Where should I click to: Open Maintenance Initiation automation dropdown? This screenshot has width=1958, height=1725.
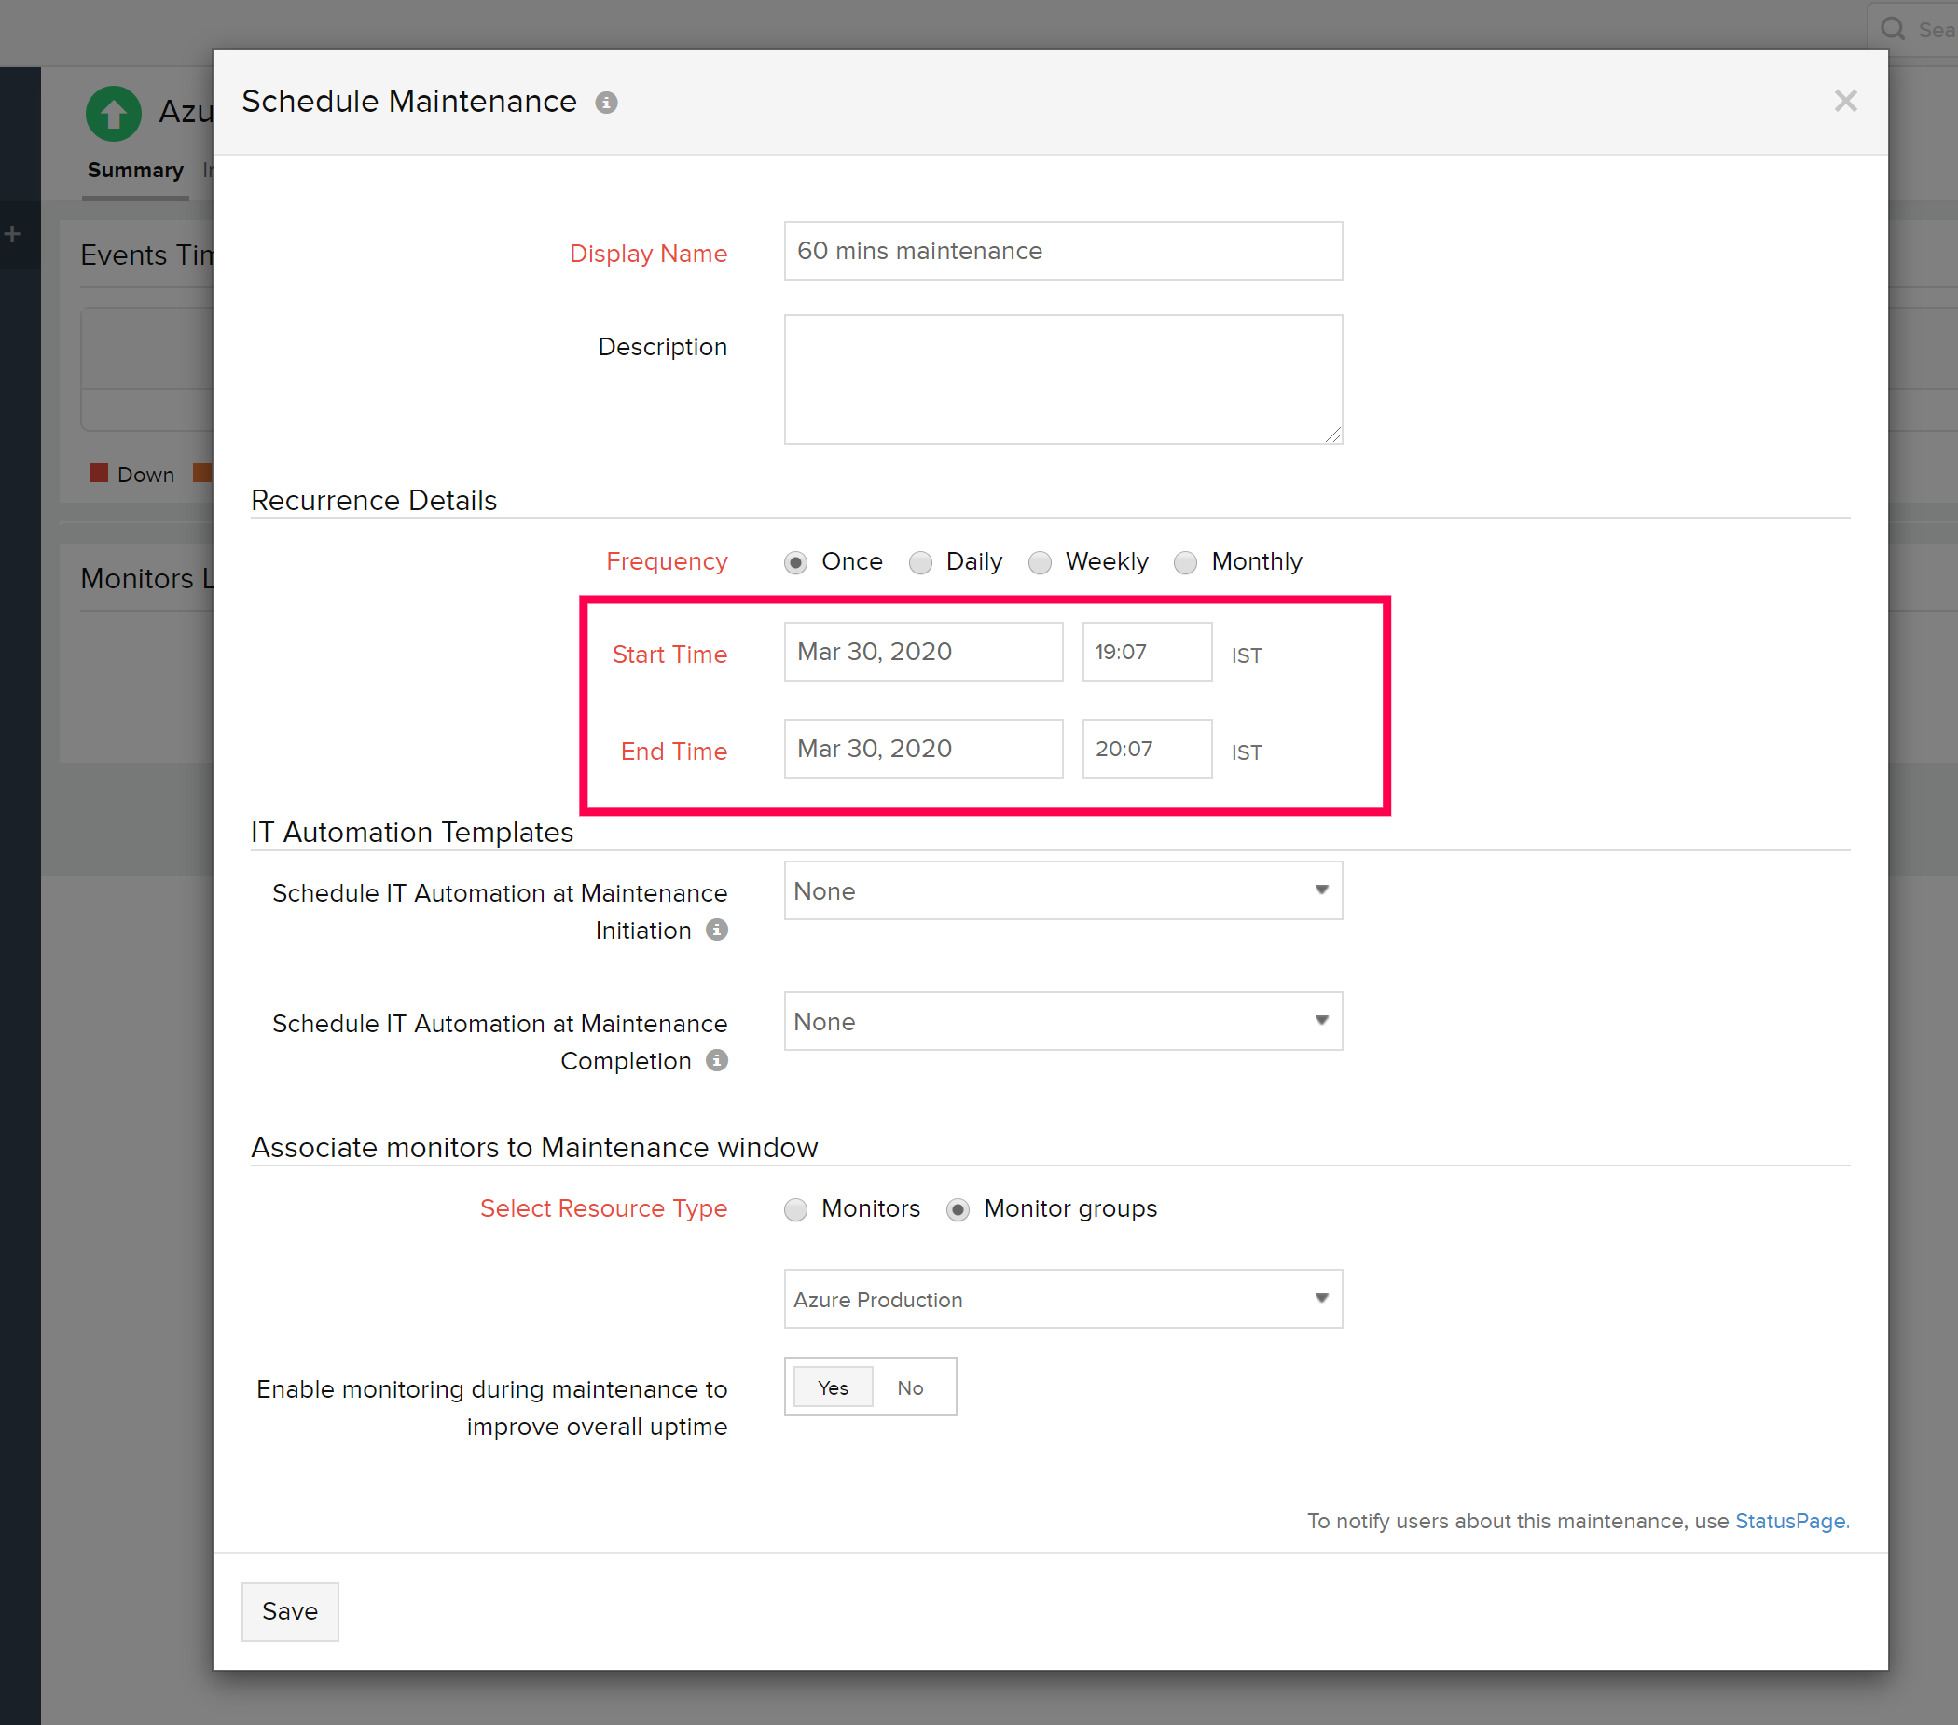(1062, 890)
